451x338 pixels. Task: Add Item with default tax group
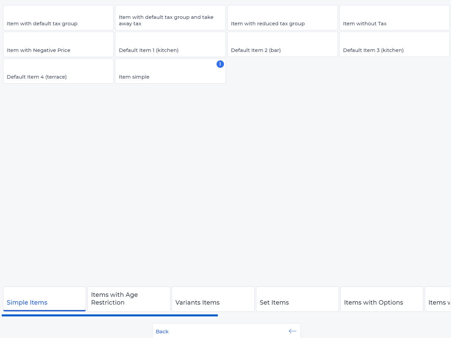coord(58,18)
